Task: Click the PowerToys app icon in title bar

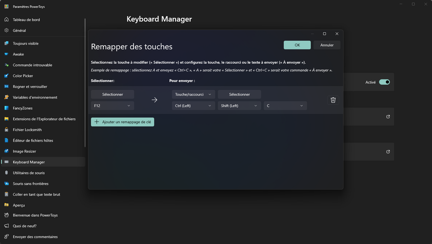Action: click(x=6, y=7)
